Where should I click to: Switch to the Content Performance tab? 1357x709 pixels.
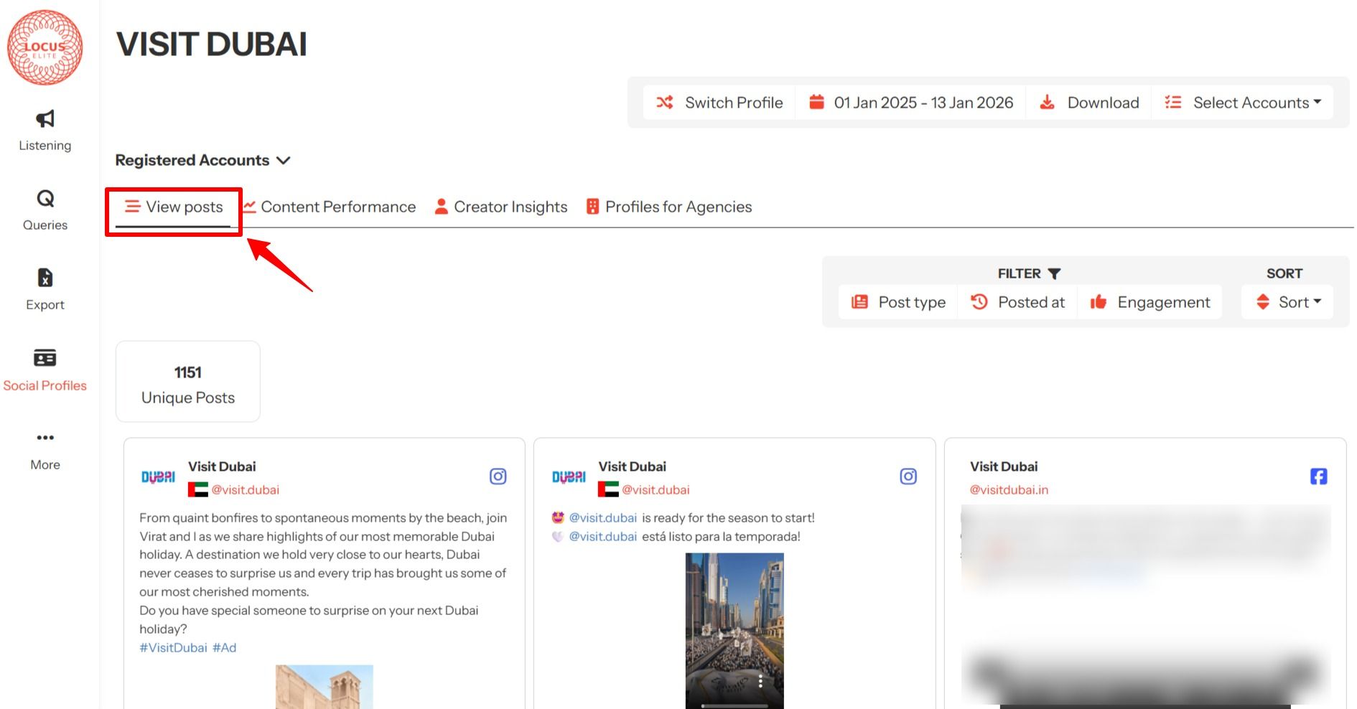(330, 207)
